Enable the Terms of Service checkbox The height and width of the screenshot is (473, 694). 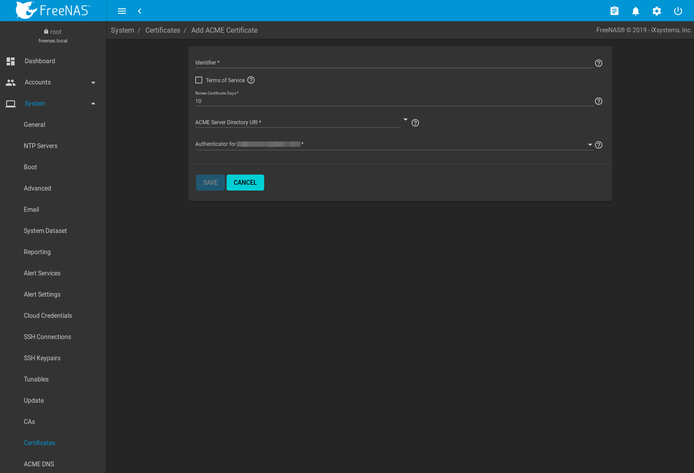pyautogui.click(x=199, y=80)
